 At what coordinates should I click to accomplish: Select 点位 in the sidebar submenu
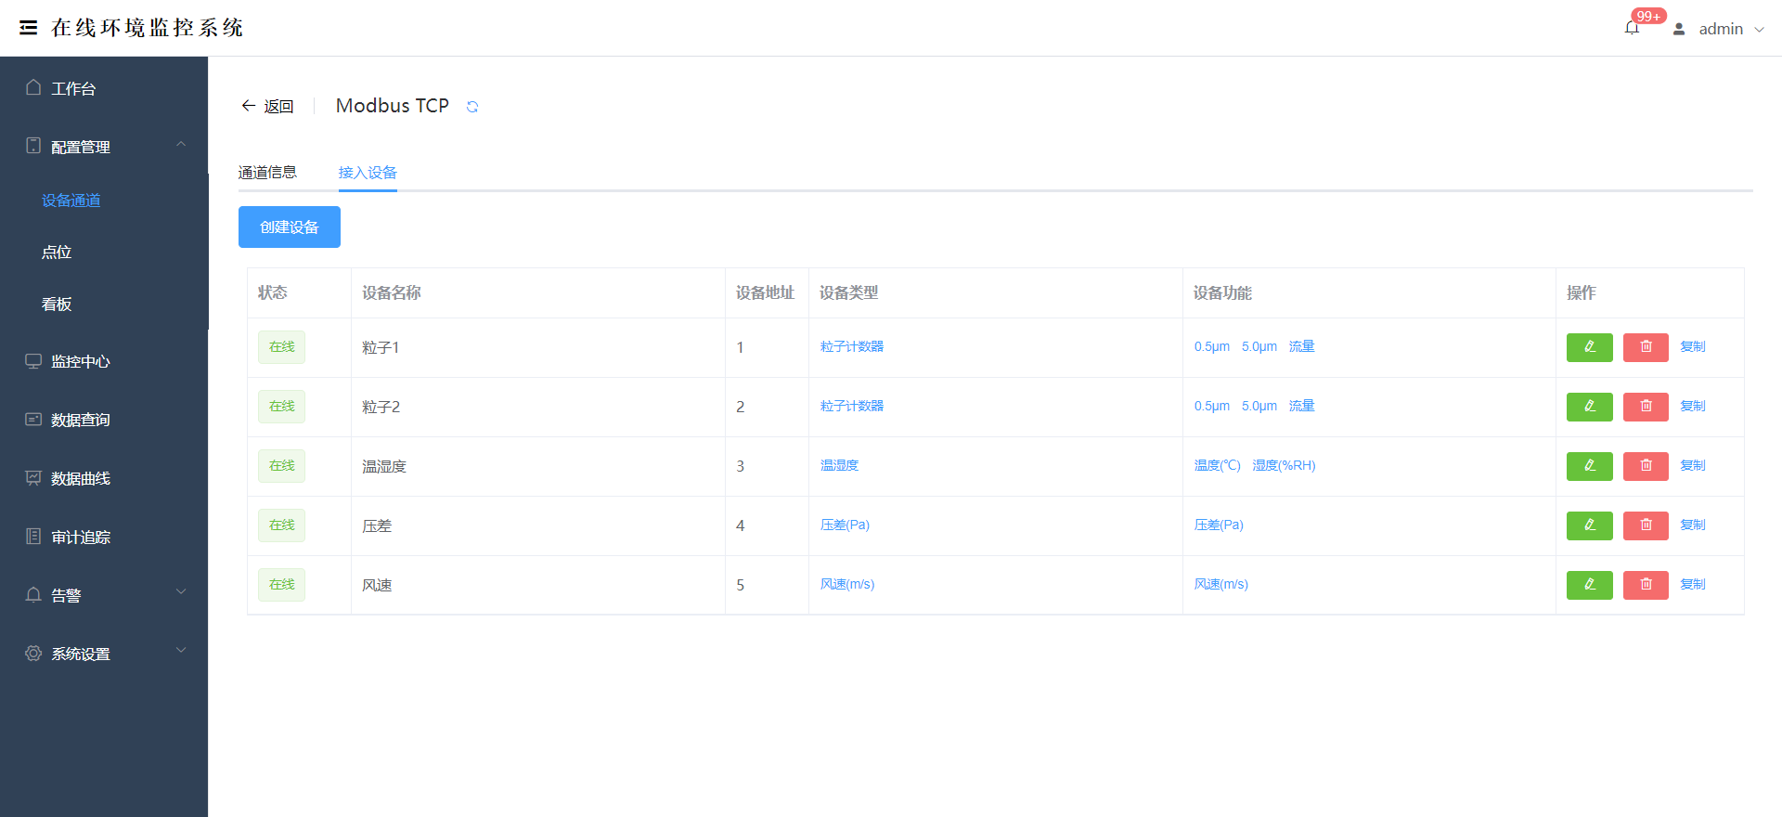(x=57, y=253)
